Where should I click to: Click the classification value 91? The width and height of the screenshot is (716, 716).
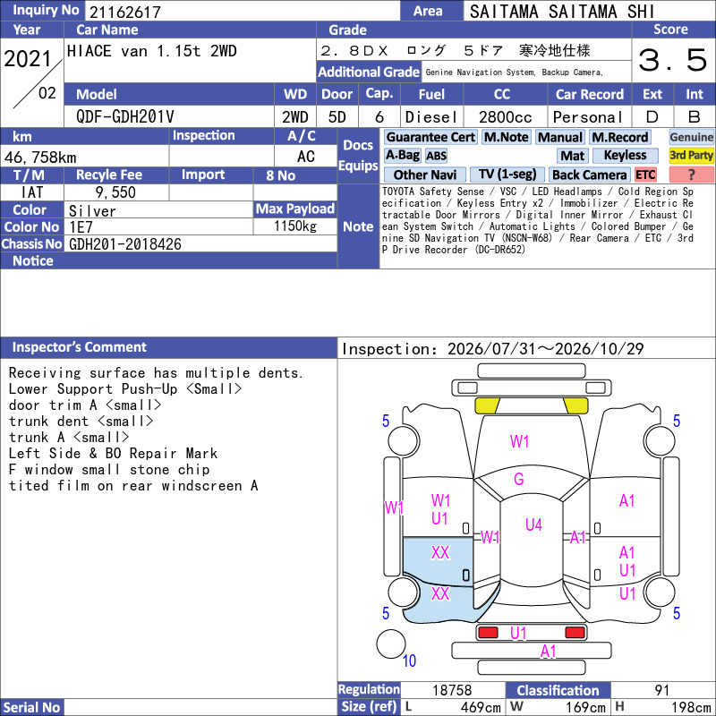point(661,690)
